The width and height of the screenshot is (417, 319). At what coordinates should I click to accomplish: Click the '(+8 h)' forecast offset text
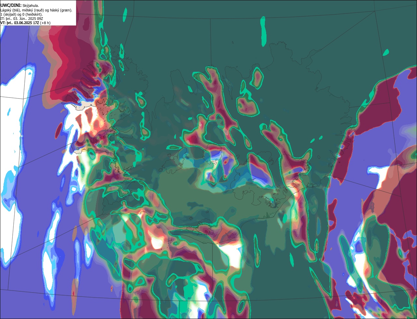tap(45, 23)
